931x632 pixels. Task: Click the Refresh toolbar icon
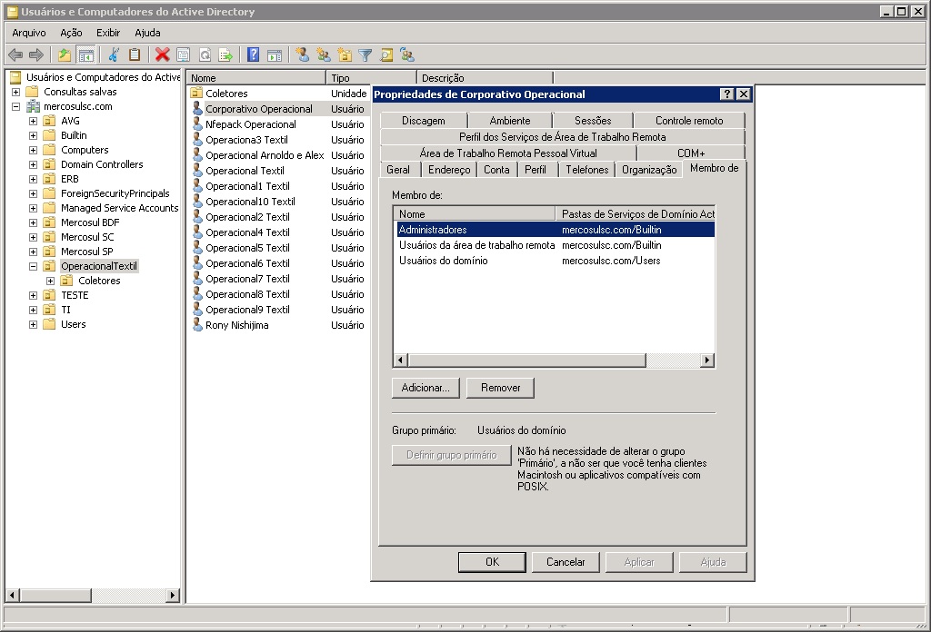[x=205, y=55]
